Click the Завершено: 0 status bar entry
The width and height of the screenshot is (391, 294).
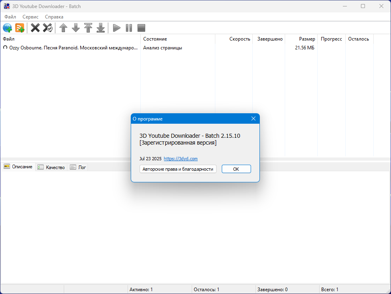[273, 290]
